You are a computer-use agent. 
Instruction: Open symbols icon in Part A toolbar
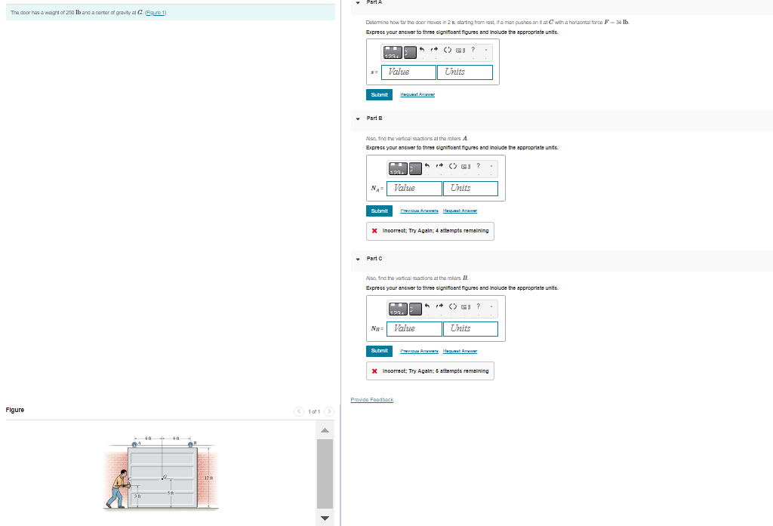(410, 52)
